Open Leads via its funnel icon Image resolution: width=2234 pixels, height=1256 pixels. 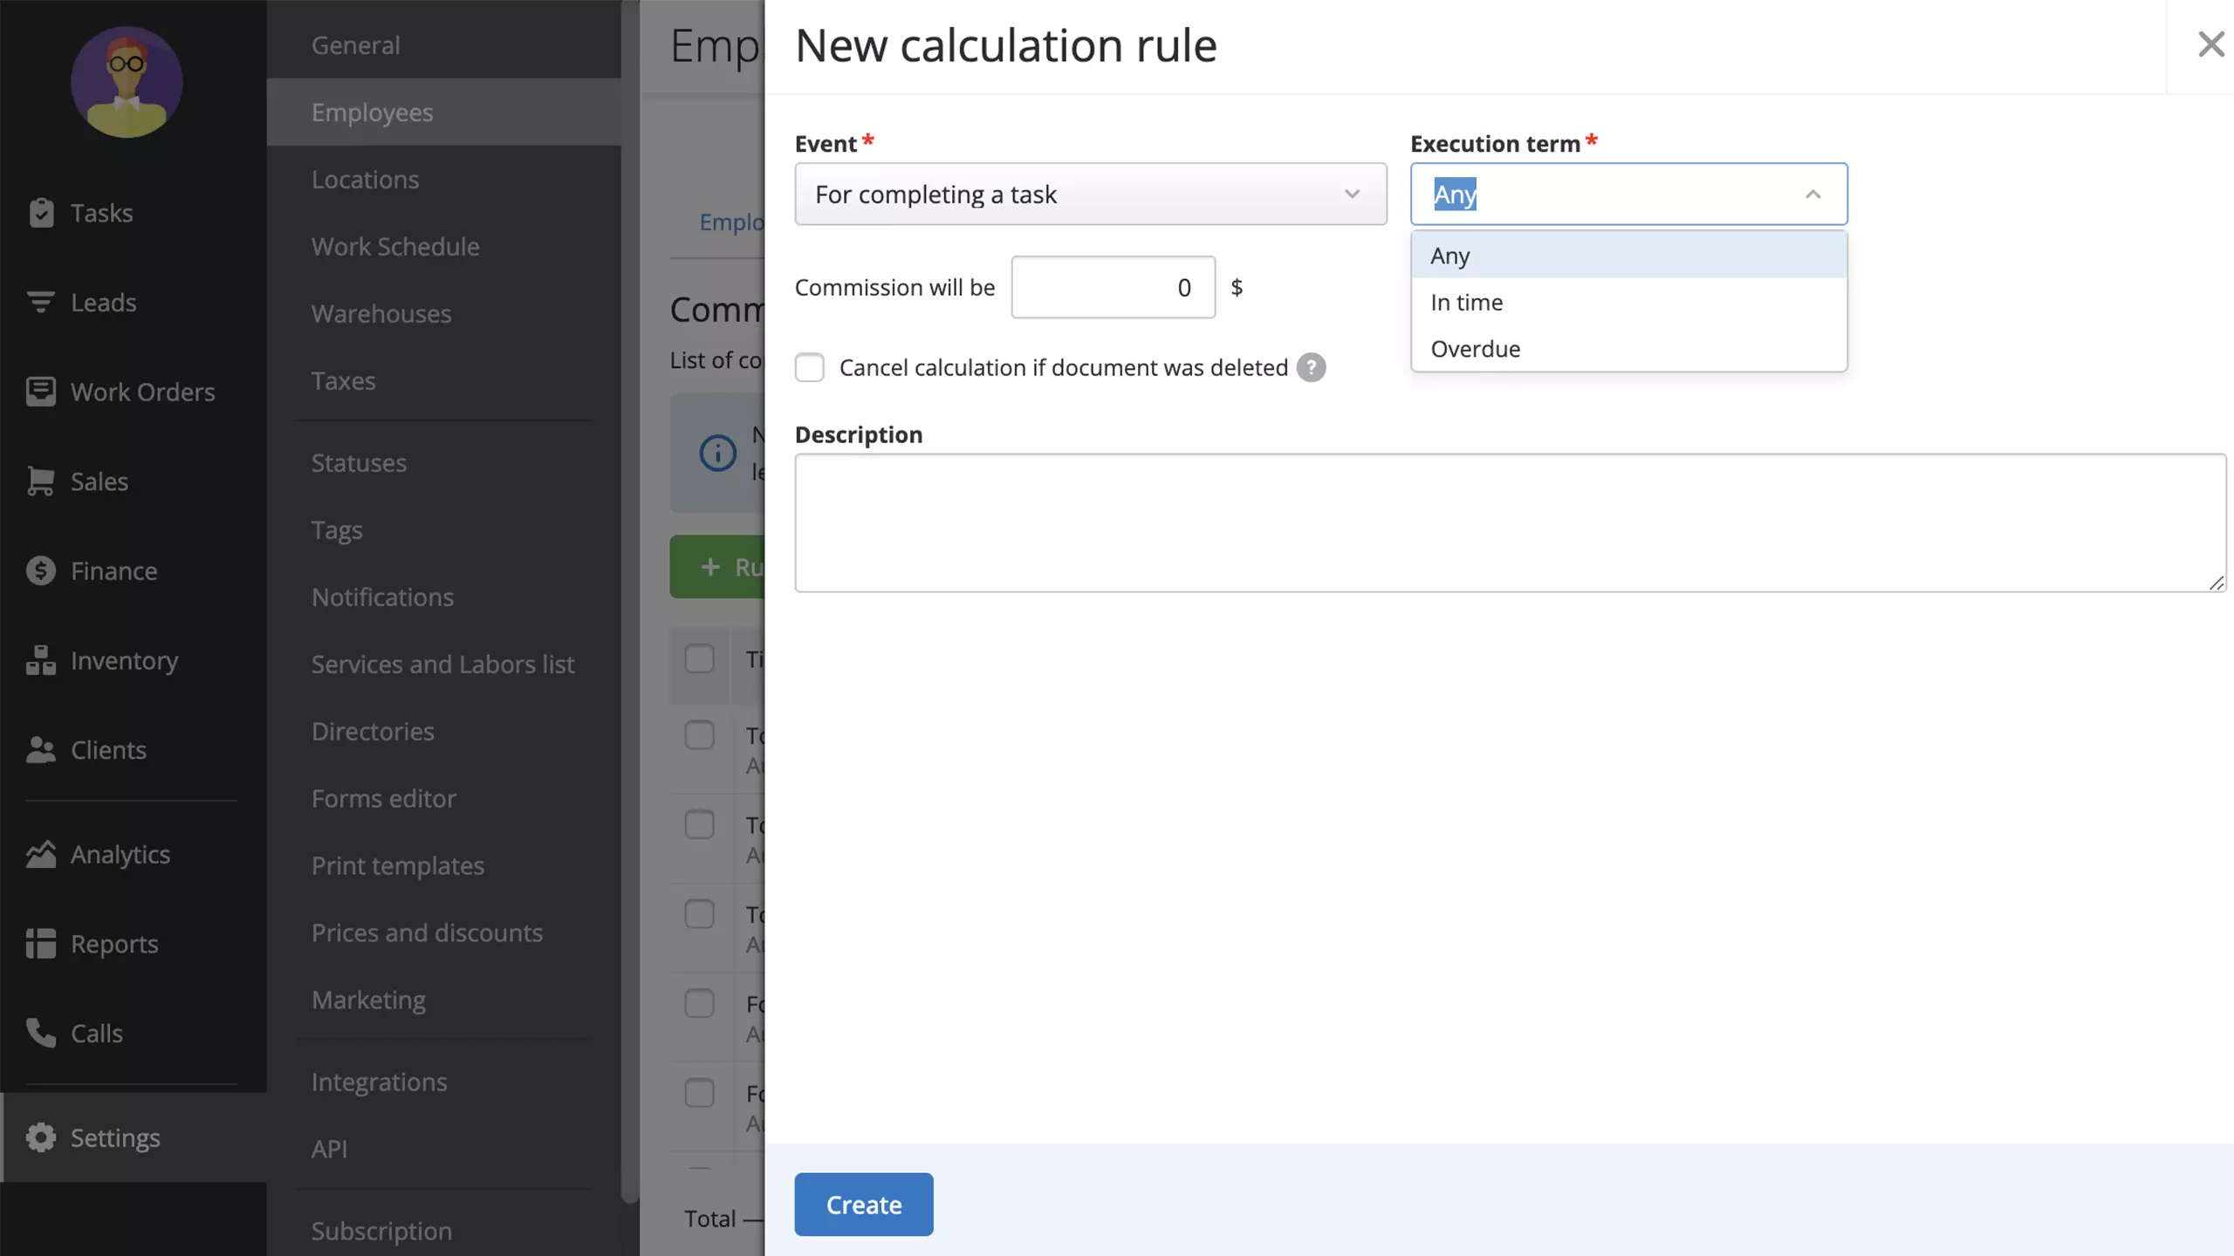(x=41, y=303)
